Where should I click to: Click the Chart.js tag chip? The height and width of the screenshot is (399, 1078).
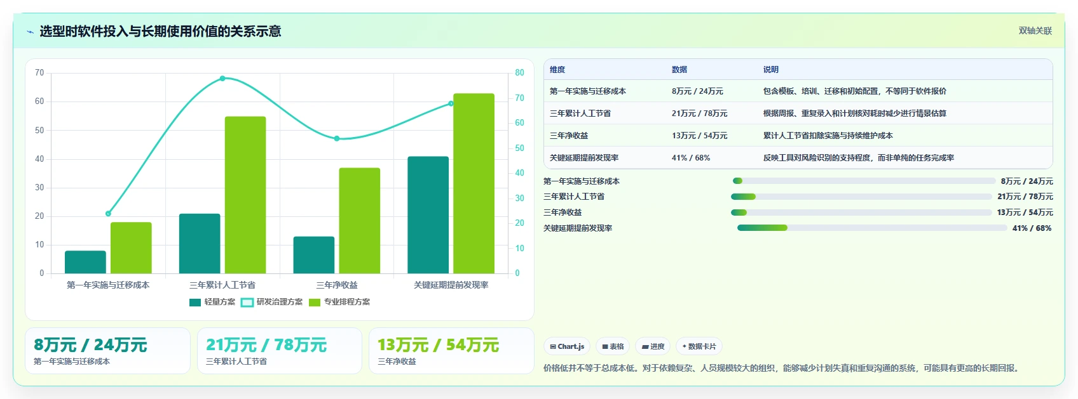tap(567, 346)
